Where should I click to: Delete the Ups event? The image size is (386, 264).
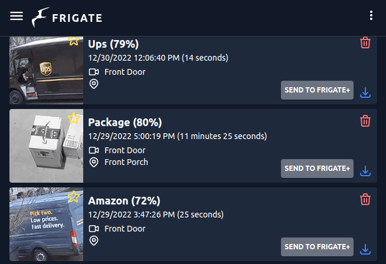pyautogui.click(x=365, y=42)
